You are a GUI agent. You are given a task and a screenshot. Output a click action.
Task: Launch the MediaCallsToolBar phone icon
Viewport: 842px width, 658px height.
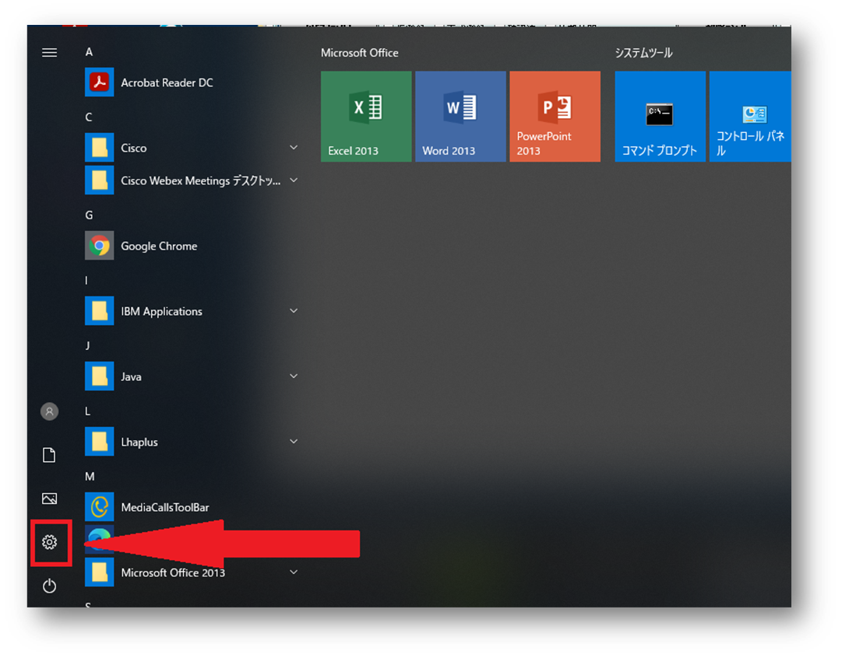click(x=100, y=507)
